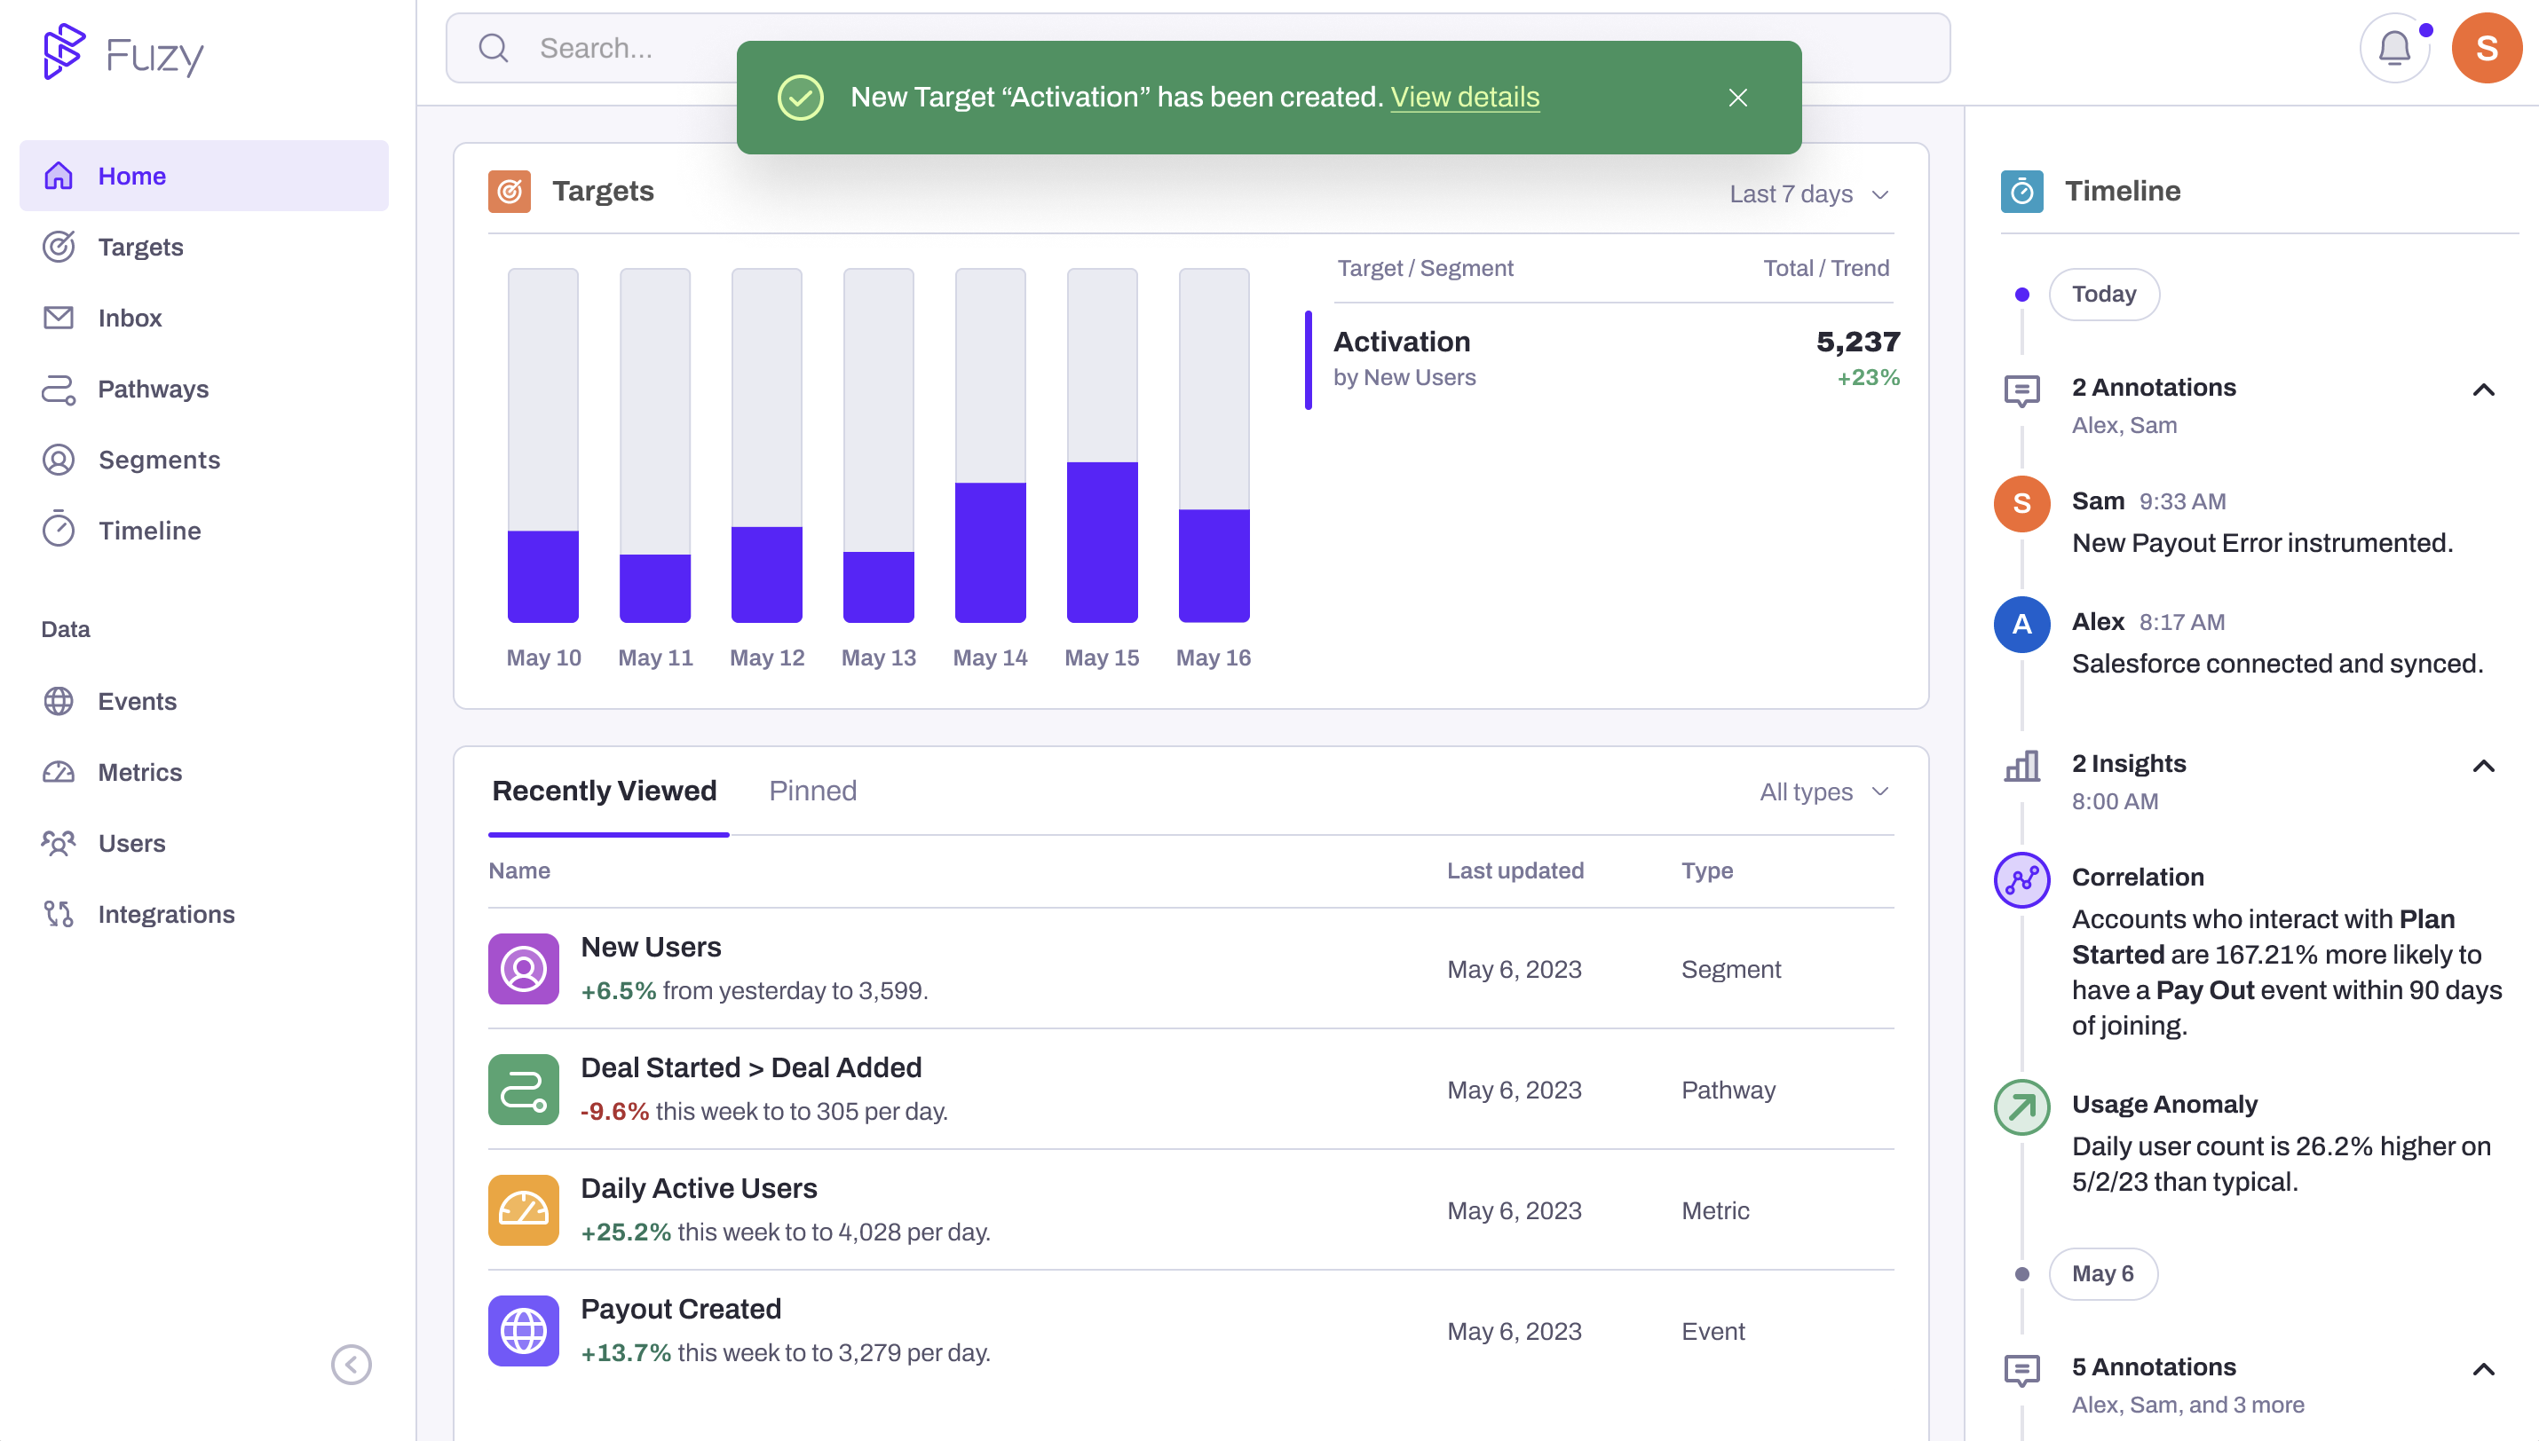Select the Recently Viewed tab
2539x1441 pixels.
click(x=604, y=790)
